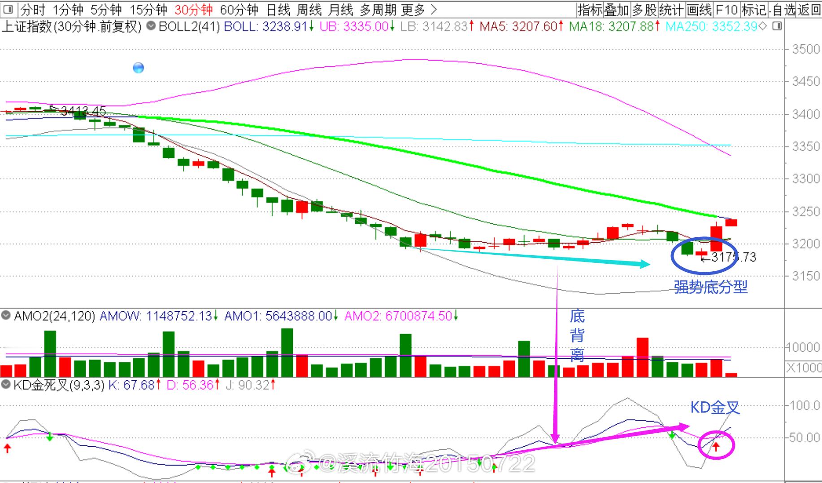Open AMO2 indicator settings circle icon
The image size is (822, 483).
tap(6, 315)
